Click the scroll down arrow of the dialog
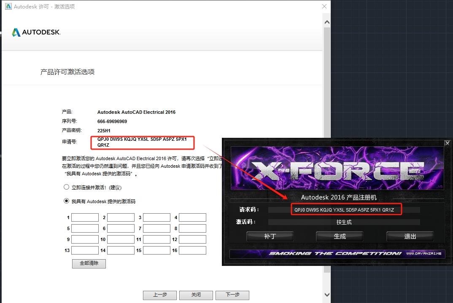453x303 pixels. click(x=326, y=295)
